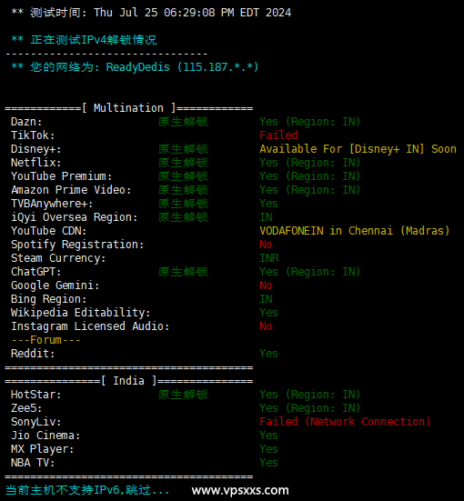Click the Dazn Region IN result

(310, 122)
